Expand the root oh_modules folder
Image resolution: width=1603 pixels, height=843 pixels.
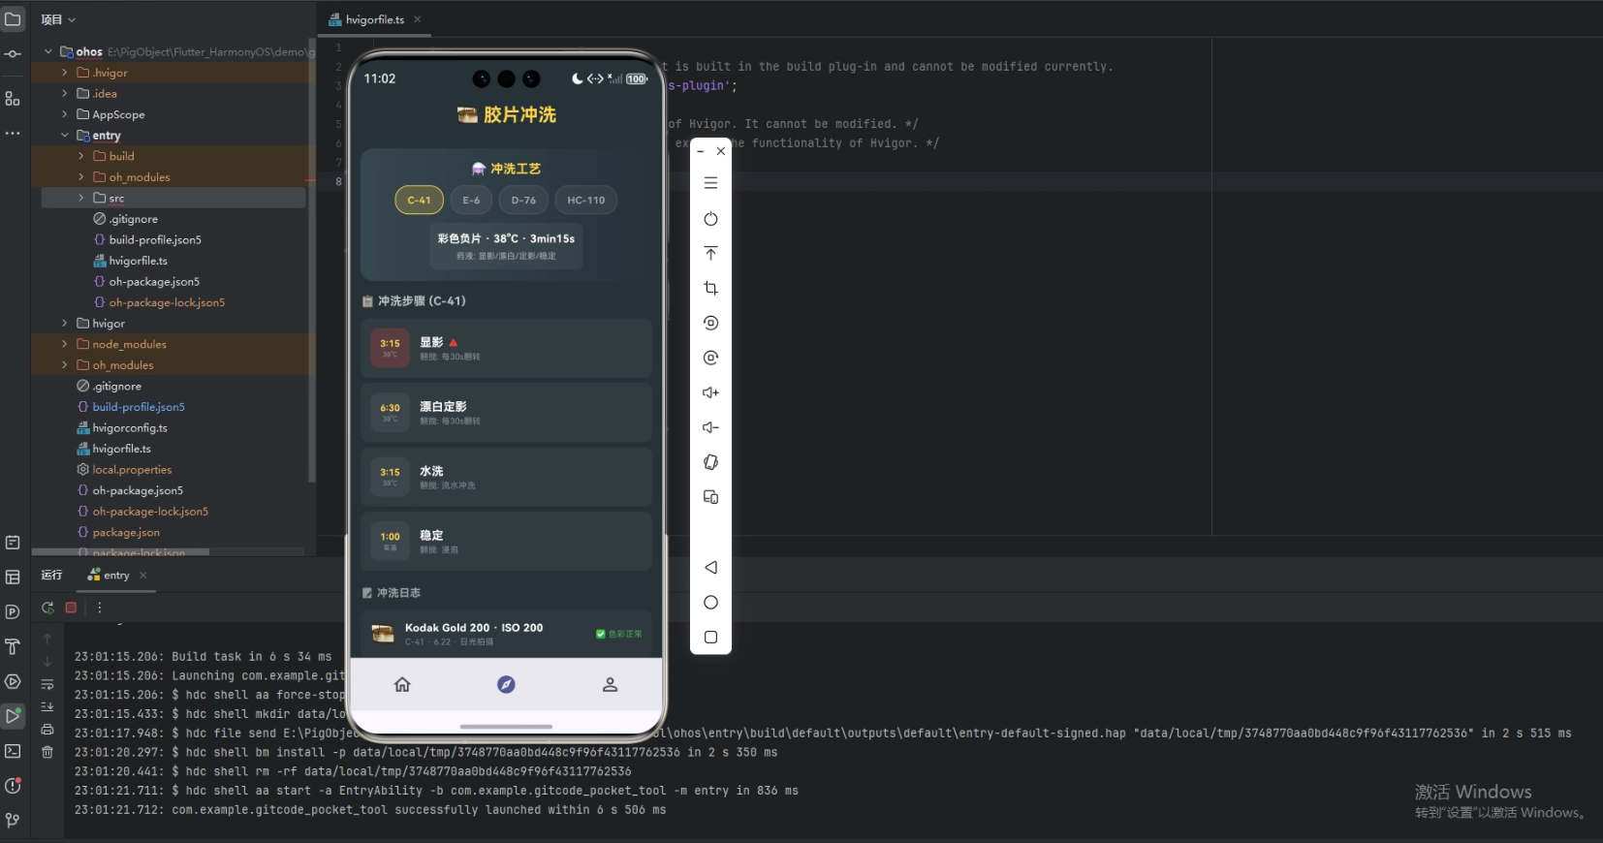[65, 365]
